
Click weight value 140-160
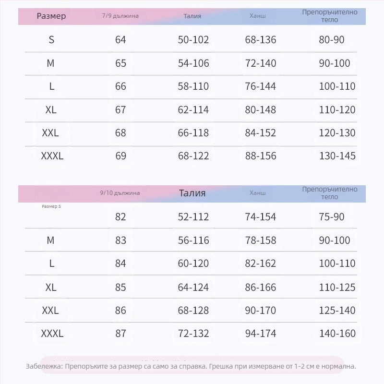tap(337, 333)
